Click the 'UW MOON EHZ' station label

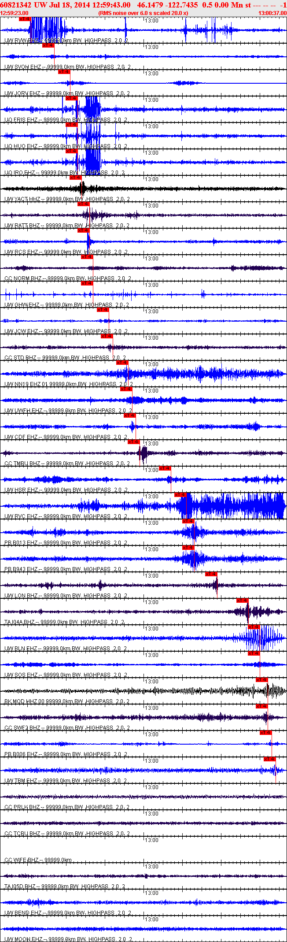pyautogui.click(x=24, y=939)
